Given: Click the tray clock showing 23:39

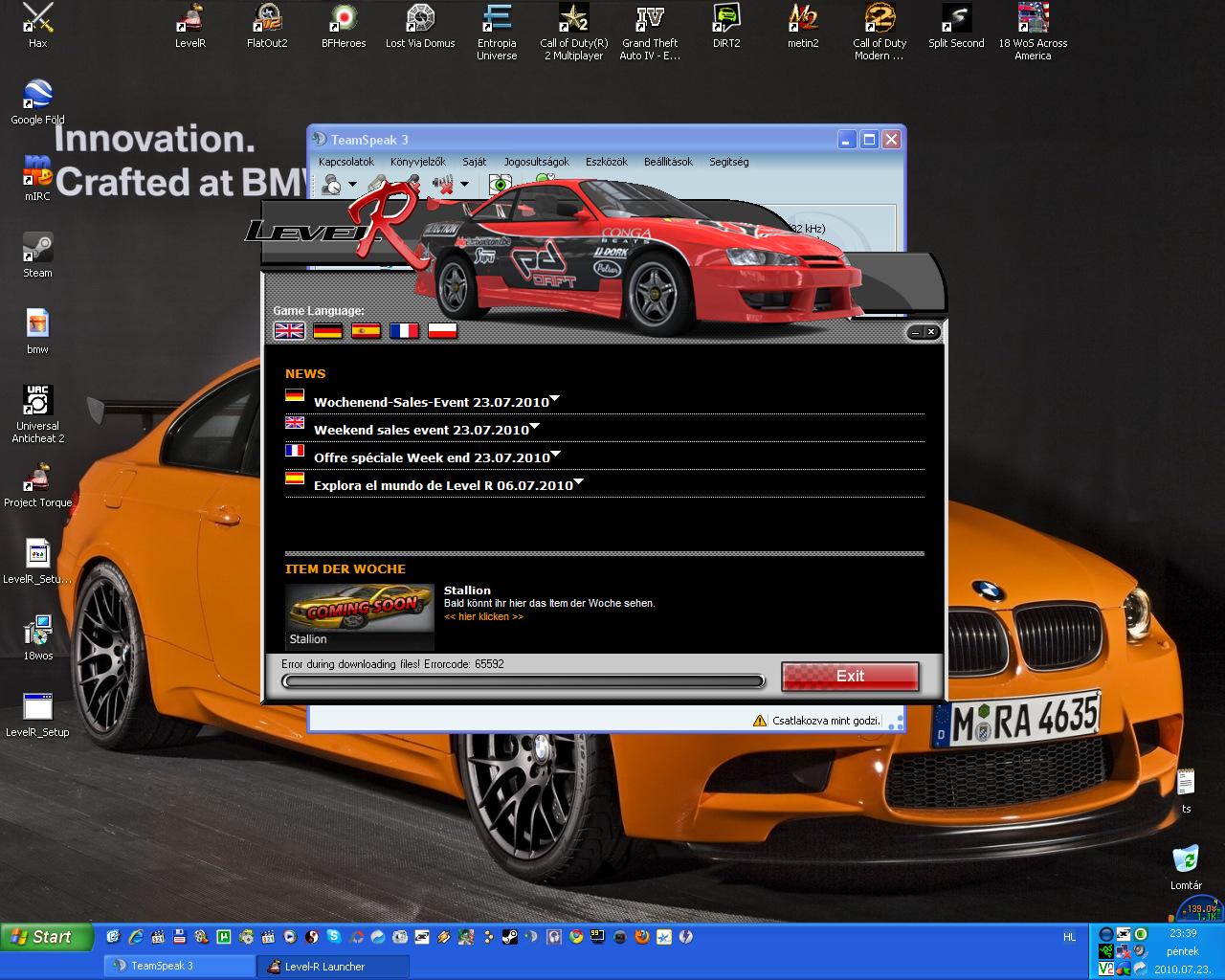Looking at the screenshot, I should [1183, 933].
